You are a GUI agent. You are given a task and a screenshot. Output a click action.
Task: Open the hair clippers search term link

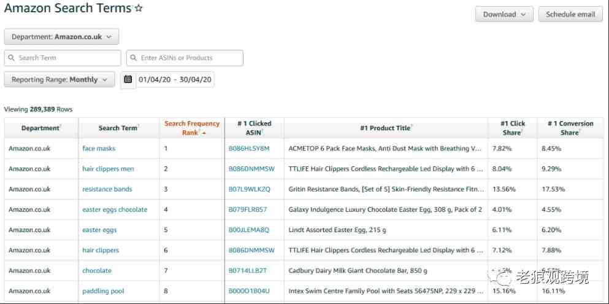pyautogui.click(x=101, y=251)
